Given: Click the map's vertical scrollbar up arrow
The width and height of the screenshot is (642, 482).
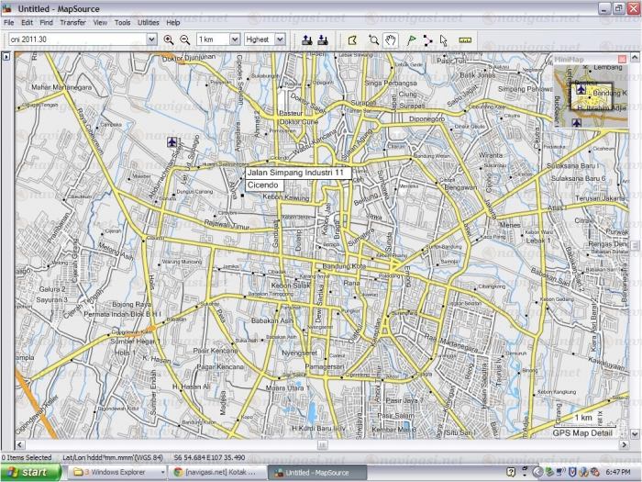Looking at the screenshot, I should coord(636,57).
